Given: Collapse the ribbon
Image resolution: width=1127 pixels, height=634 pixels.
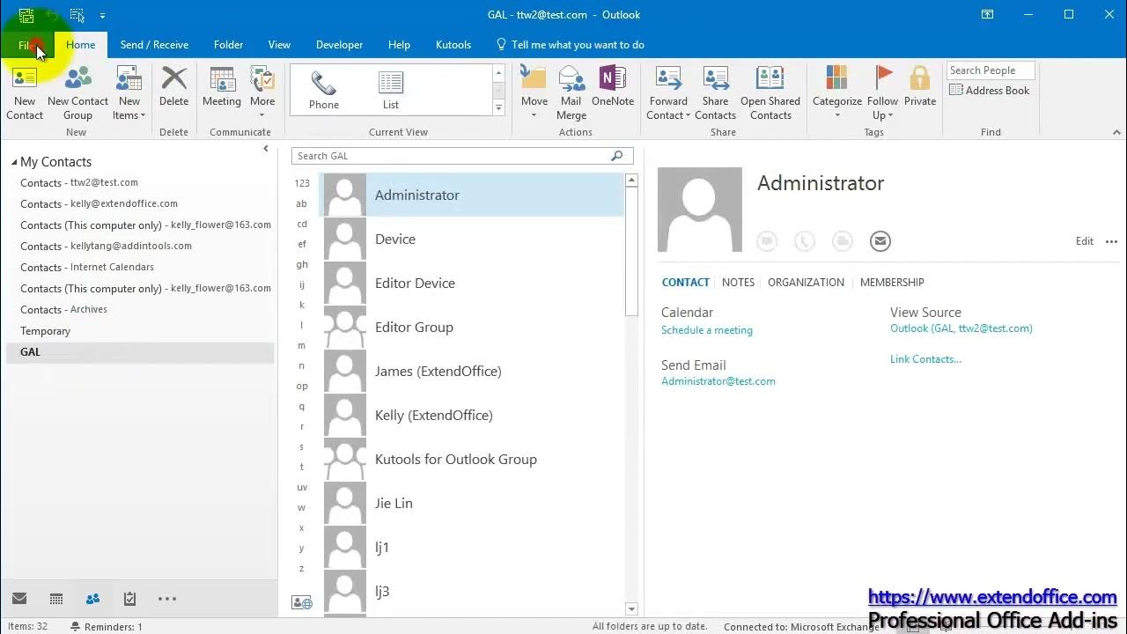Looking at the screenshot, I should click(1116, 132).
